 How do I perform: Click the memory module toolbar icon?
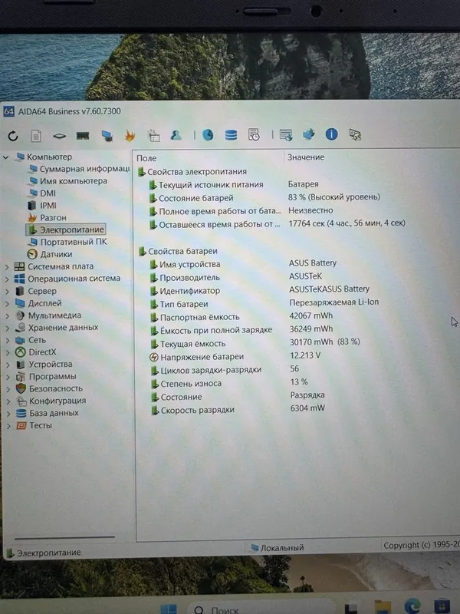tap(83, 136)
